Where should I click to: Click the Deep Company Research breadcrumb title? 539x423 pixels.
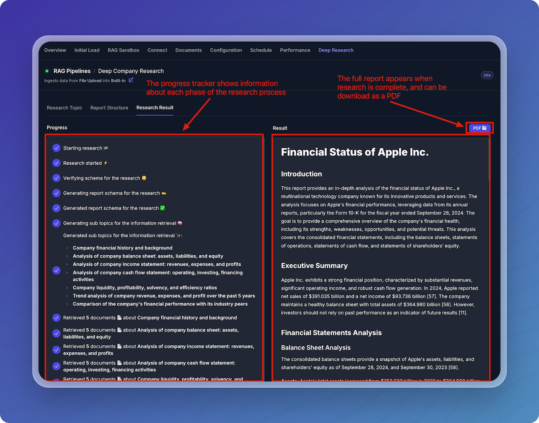coord(131,71)
